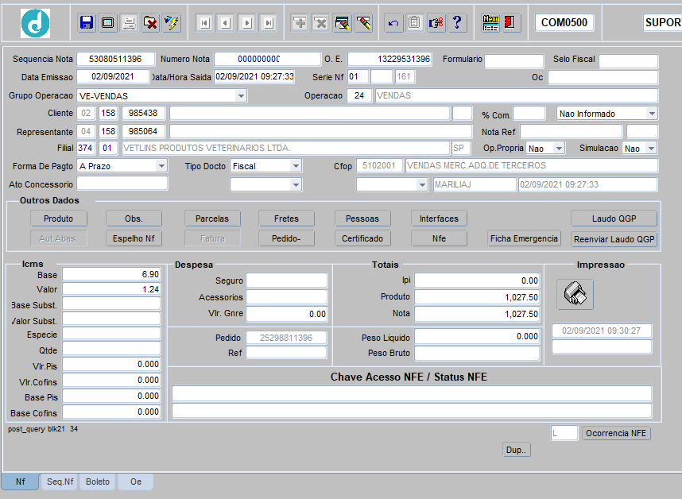Image resolution: width=682 pixels, height=499 pixels.
Task: Click the Formulario input field
Action: 513,61
